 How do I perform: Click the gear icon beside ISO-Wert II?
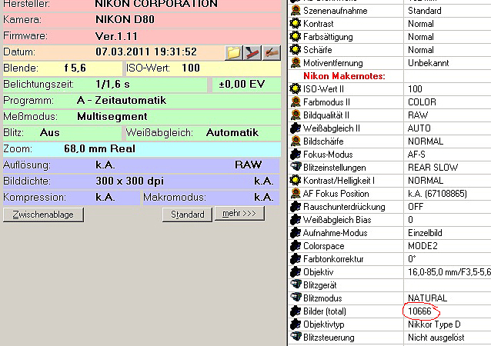(296, 89)
